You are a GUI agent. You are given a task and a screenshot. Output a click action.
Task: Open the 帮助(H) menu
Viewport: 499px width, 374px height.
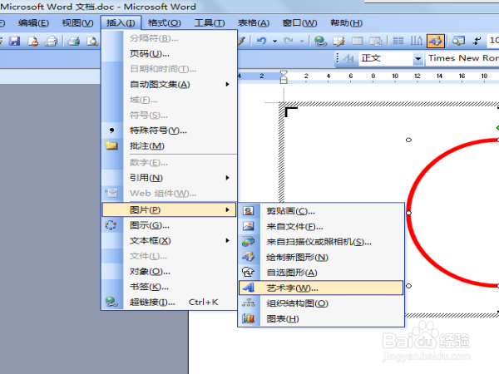point(346,23)
